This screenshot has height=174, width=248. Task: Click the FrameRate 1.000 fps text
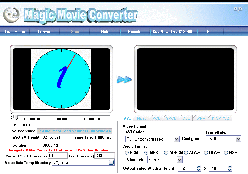[x=92, y=137]
